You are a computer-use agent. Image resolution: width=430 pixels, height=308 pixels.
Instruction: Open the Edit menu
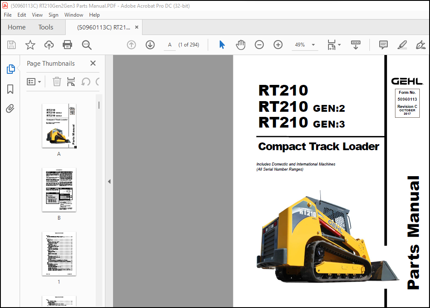pos(22,15)
